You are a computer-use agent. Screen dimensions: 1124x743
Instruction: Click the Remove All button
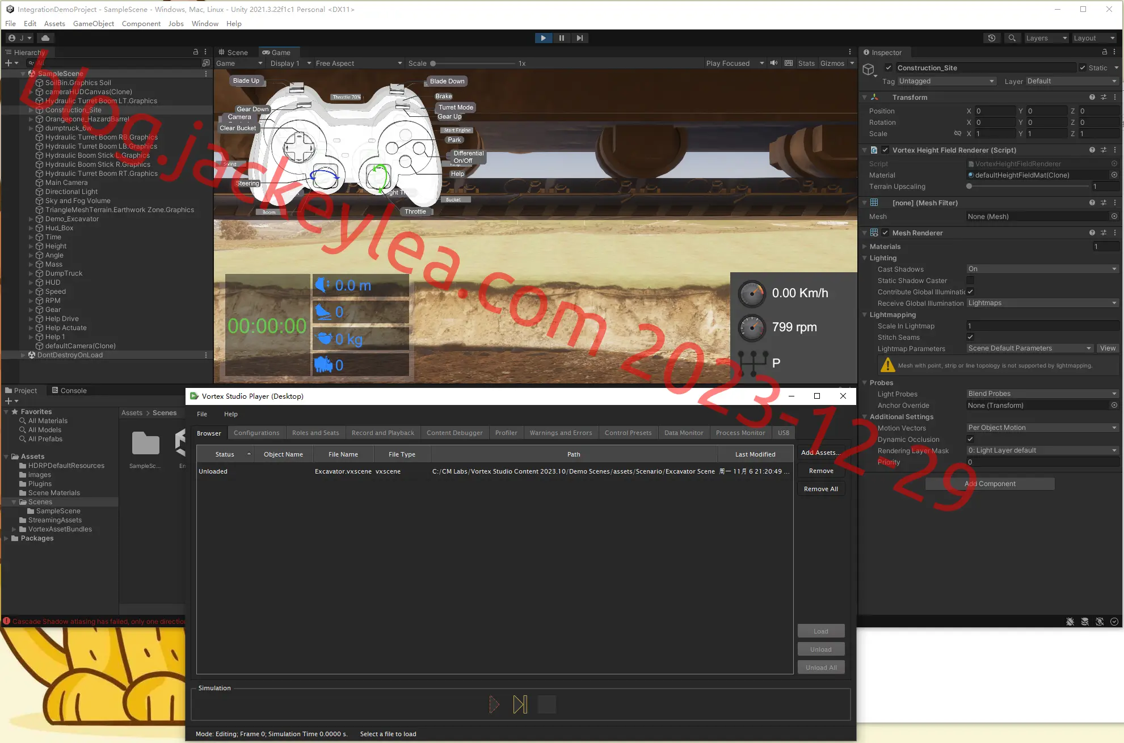[x=821, y=489]
